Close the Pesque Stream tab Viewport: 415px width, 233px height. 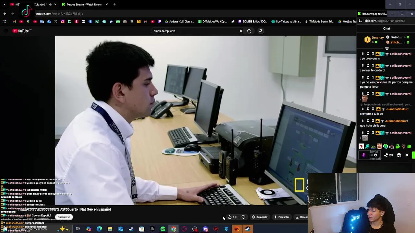(107, 5)
